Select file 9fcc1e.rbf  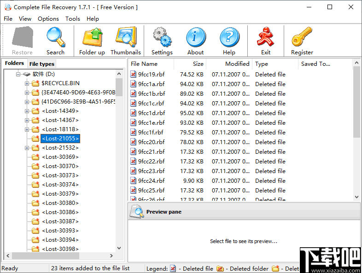click(x=152, y=123)
